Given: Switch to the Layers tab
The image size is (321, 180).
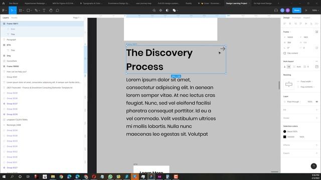Looking at the screenshot, I should click(6, 18).
